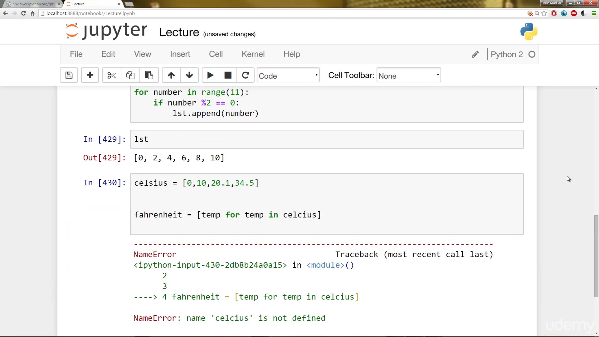
Task: Click the notebook scrollbar on the right
Action: click(596, 256)
